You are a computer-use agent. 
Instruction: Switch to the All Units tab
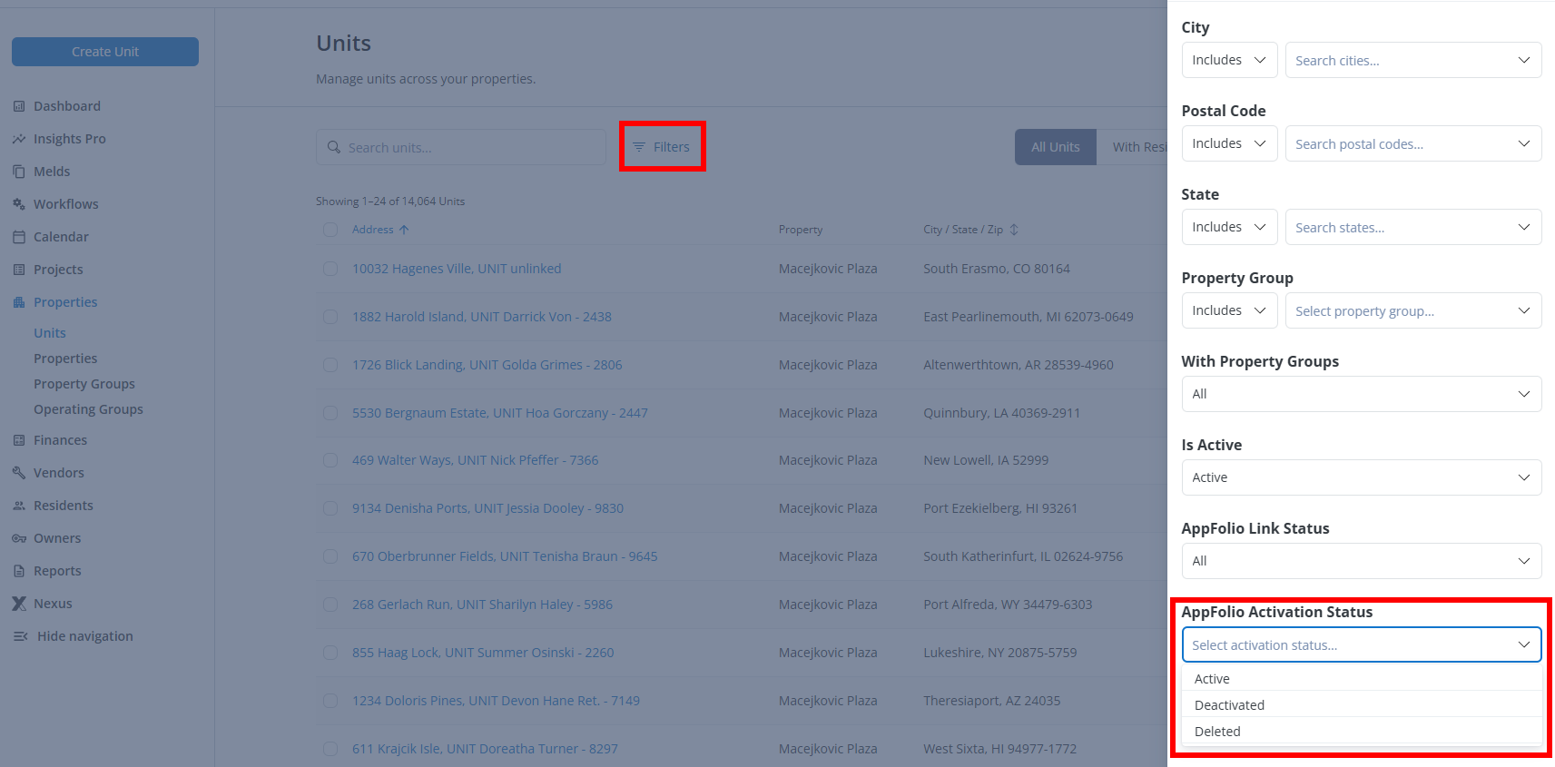click(1056, 147)
